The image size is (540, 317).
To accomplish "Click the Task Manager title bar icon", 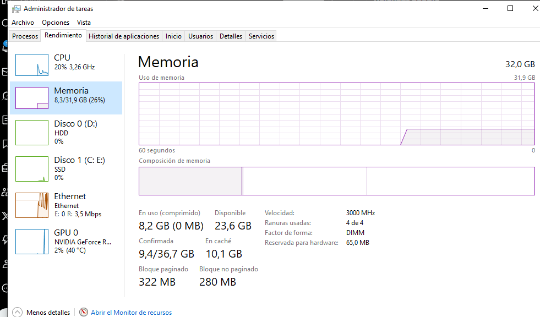I will (16, 9).
